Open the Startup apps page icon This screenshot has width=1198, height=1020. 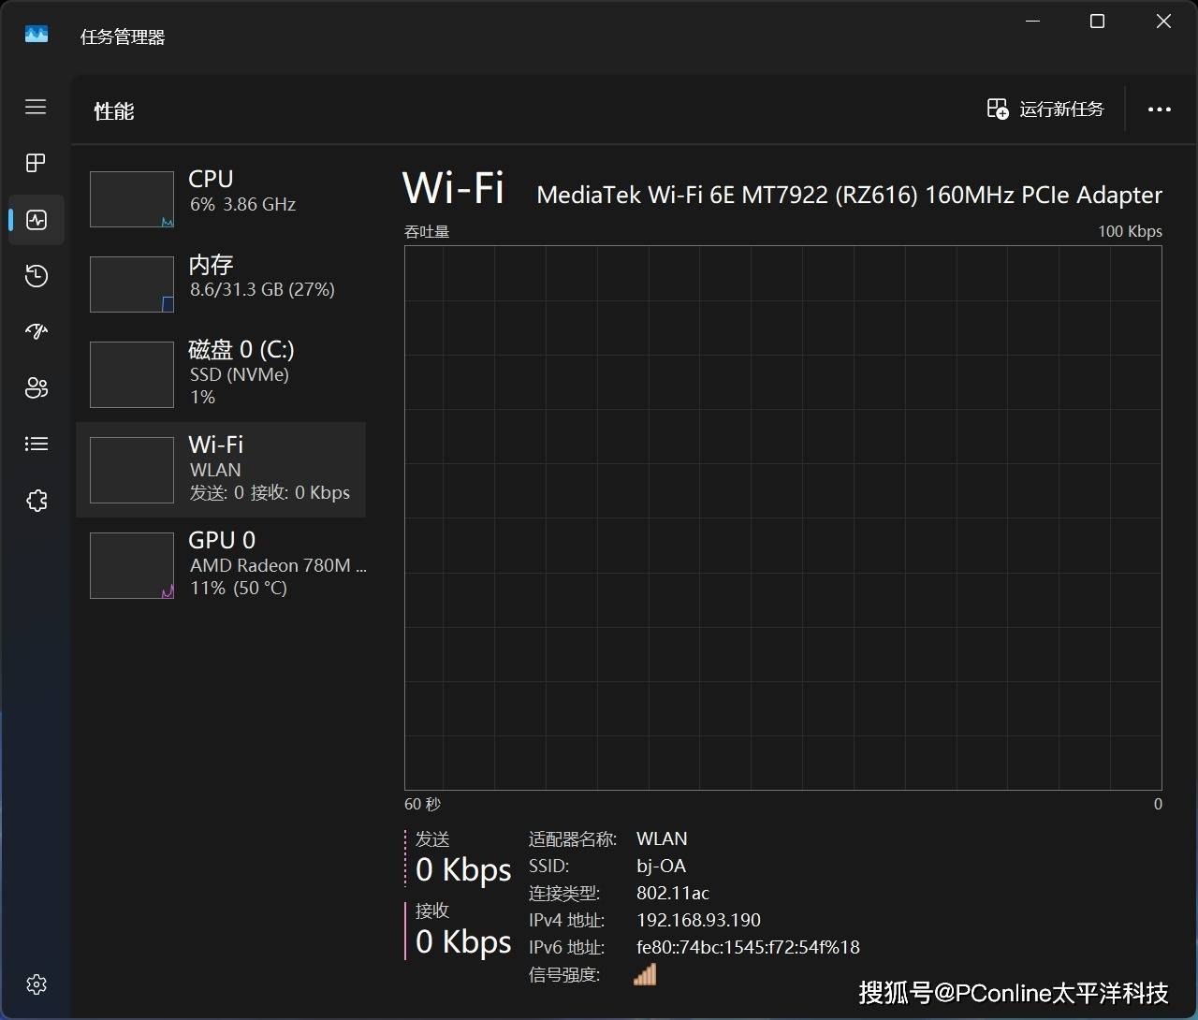tap(37, 331)
